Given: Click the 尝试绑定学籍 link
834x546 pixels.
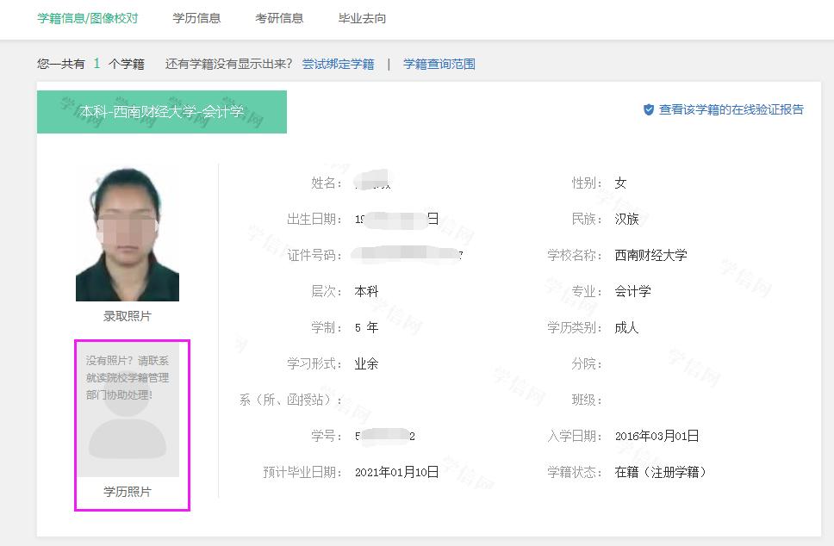Looking at the screenshot, I should (339, 64).
